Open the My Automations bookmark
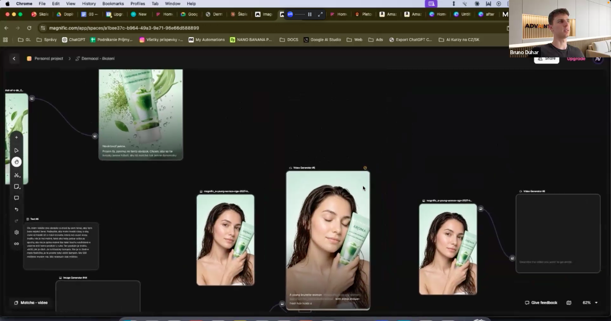 [207, 40]
